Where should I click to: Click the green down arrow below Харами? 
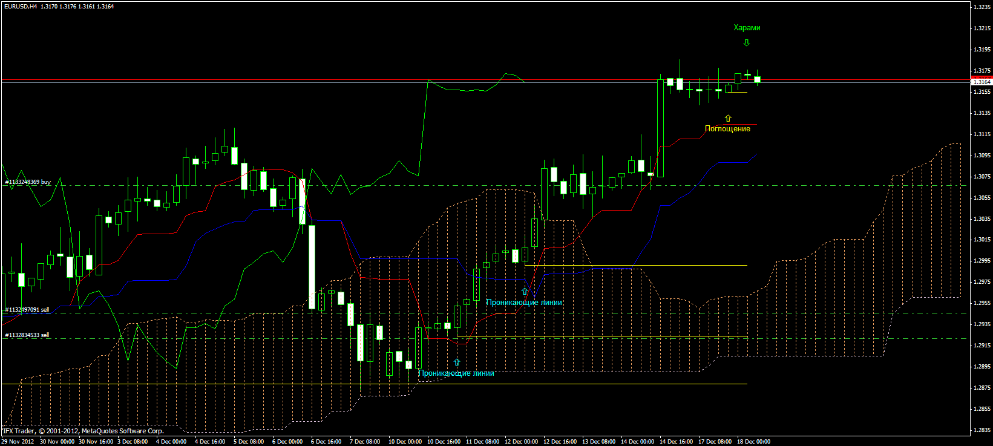(x=746, y=43)
